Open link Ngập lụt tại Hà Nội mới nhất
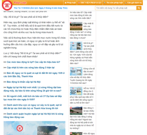Viewport: 147px width, 135px height. pyautogui.click(x=32, y=89)
